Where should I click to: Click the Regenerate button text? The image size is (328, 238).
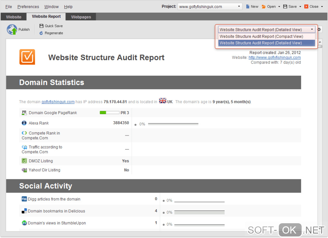pos(54,33)
